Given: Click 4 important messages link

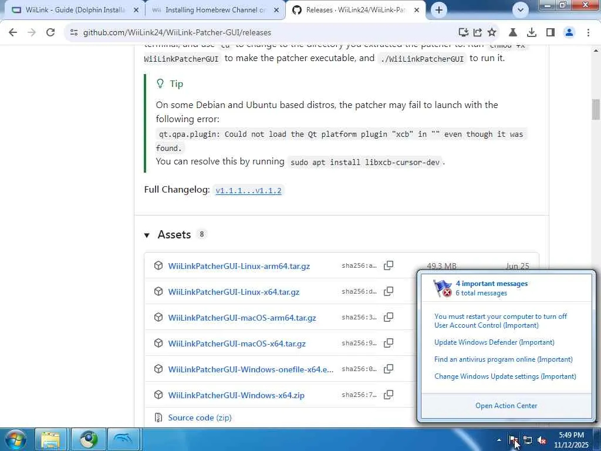Looking at the screenshot, I should [492, 284].
